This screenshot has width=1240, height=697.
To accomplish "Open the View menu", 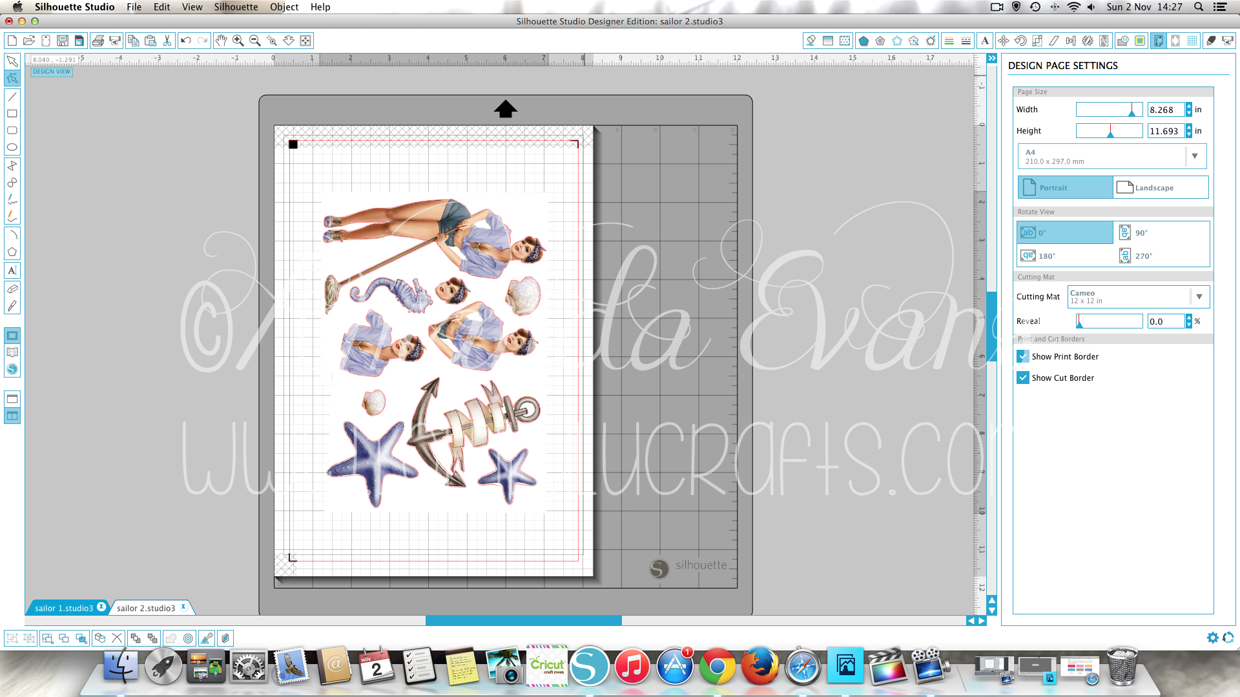I will (x=192, y=7).
